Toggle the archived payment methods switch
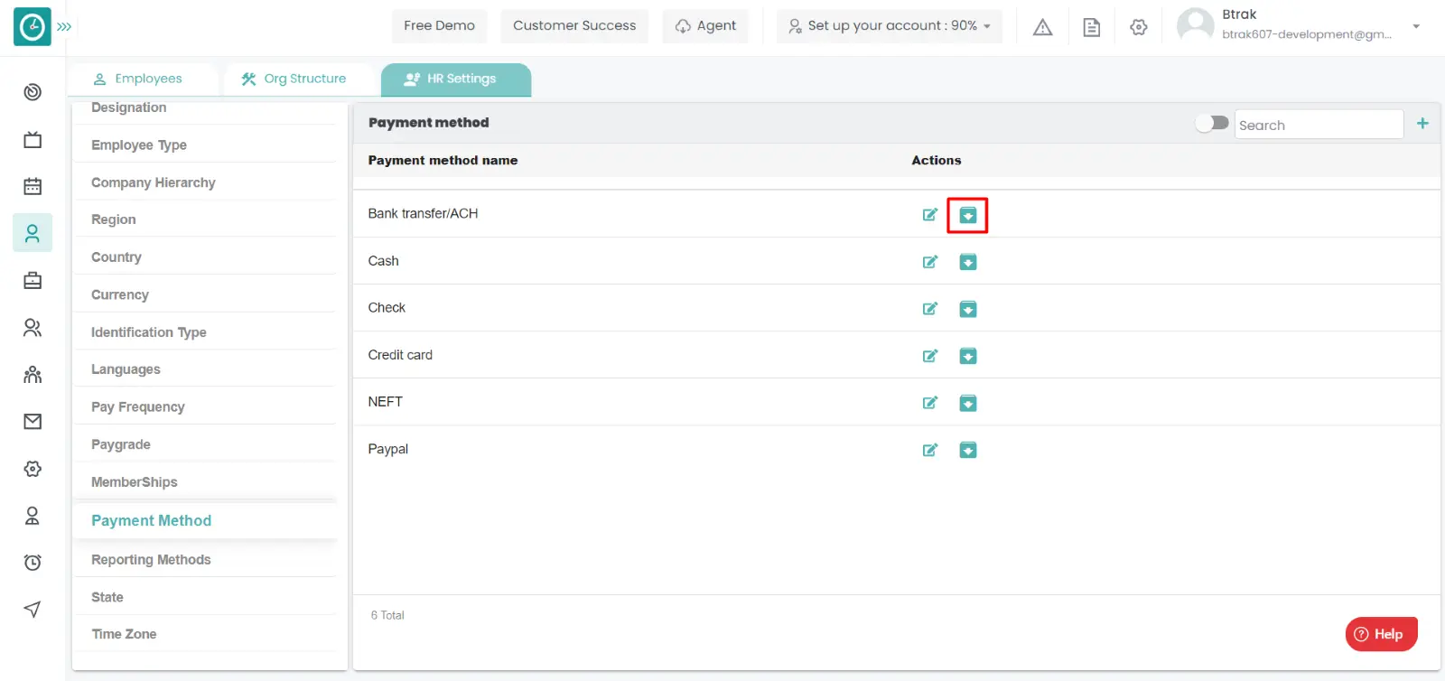Image resolution: width=1445 pixels, height=681 pixels. point(1212,123)
